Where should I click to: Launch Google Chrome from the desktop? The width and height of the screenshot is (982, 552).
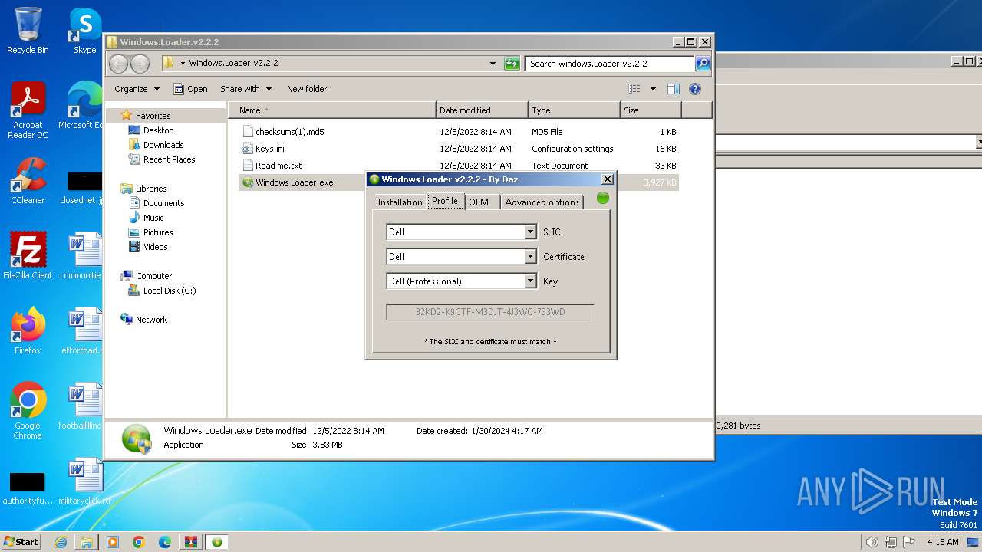pos(28,411)
